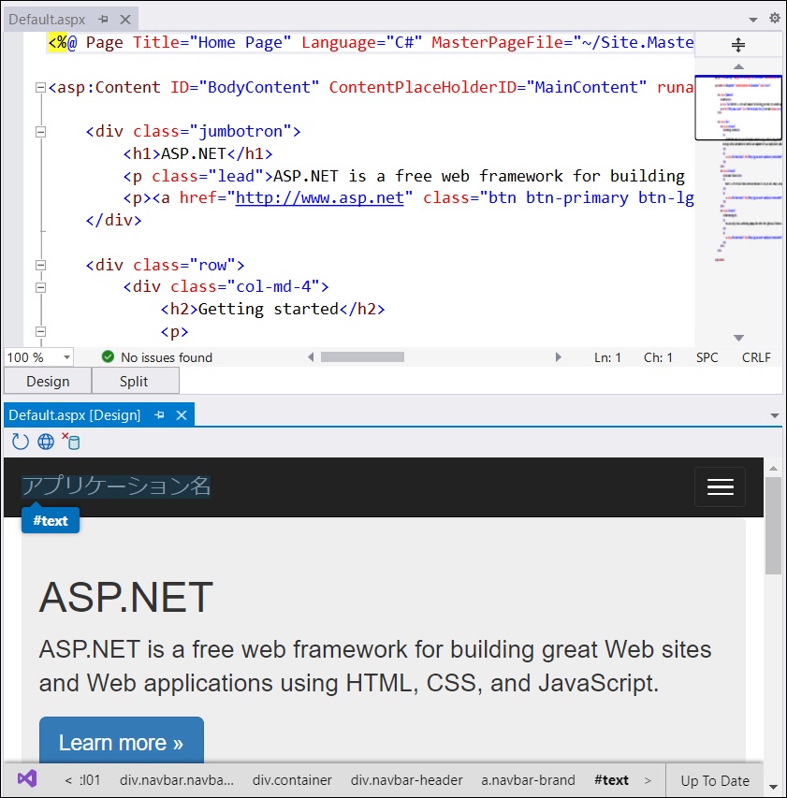
Task: Collapse the paragraph block below Getting started
Action: click(41, 332)
